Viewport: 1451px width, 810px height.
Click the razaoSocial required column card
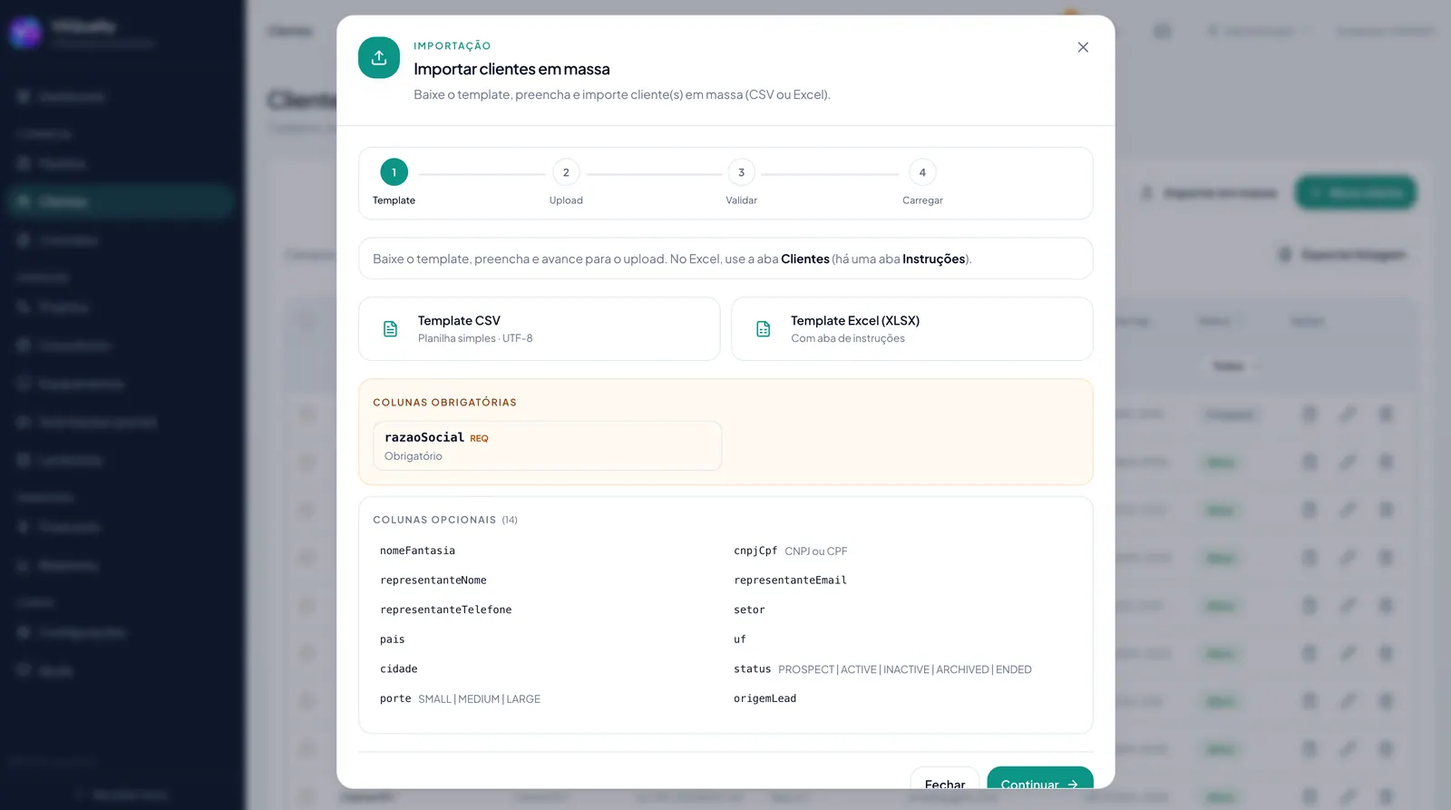point(548,445)
